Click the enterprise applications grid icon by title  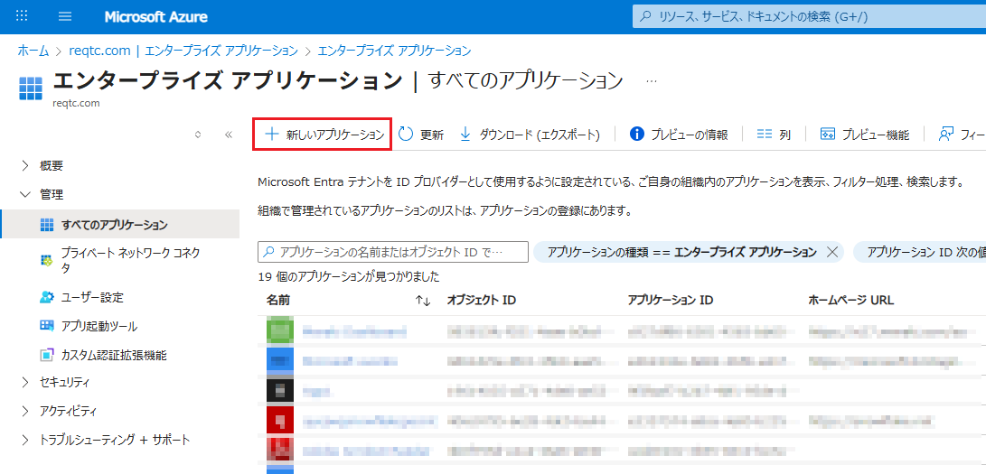tap(30, 88)
